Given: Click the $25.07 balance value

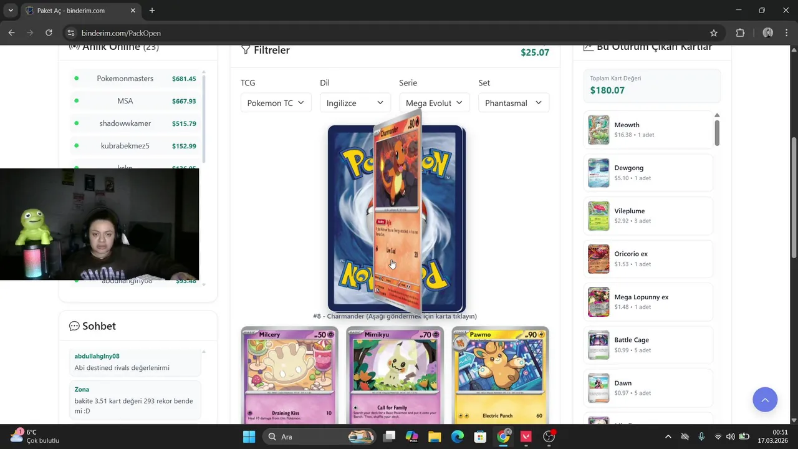Looking at the screenshot, I should click(535, 52).
